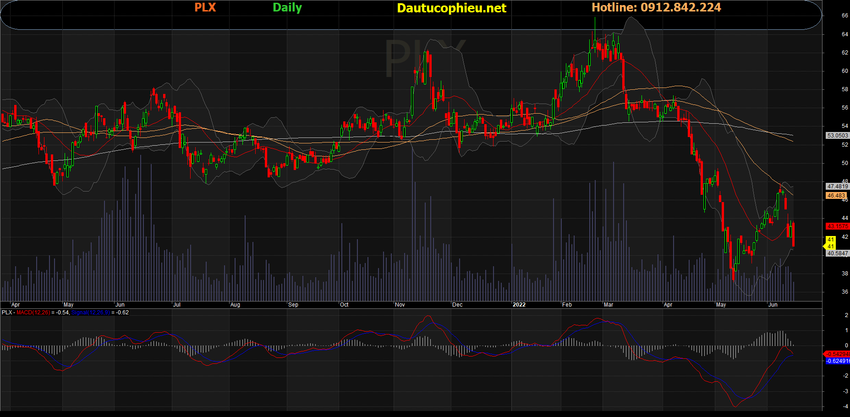Click the orange PLX ticker title
Viewport: 850px width, 417px height.
[x=205, y=7]
